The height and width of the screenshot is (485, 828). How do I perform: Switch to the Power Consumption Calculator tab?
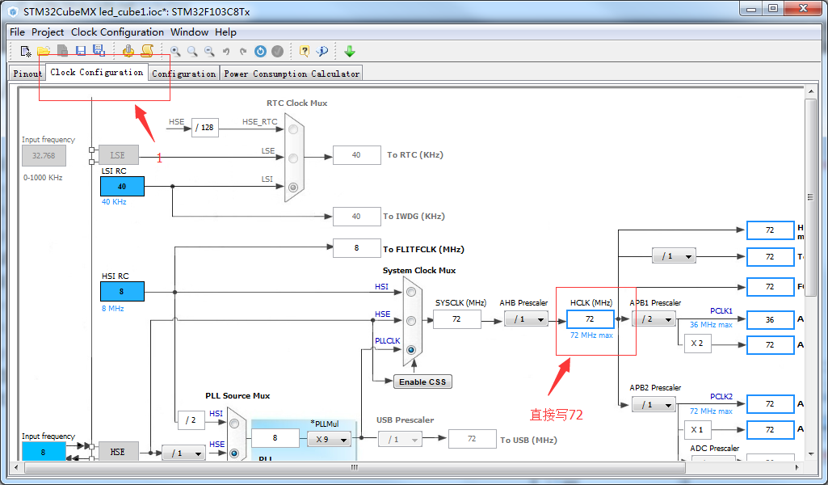pos(291,74)
